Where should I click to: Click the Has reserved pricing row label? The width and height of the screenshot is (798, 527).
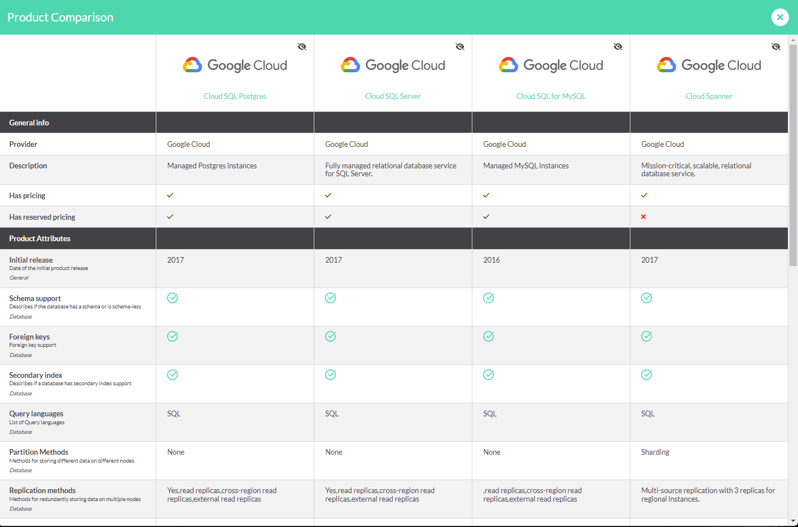(x=42, y=217)
